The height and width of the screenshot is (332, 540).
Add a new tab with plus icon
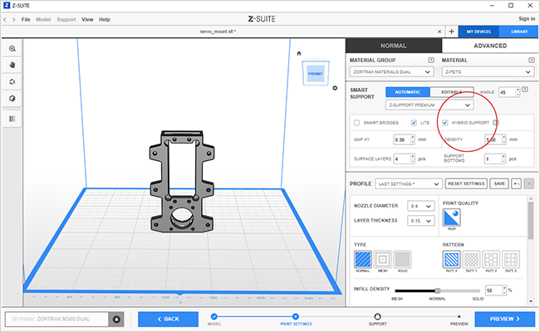point(451,32)
